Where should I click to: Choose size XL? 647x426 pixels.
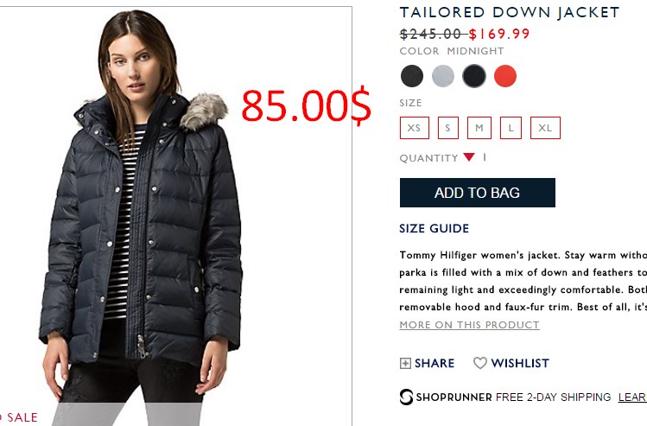click(545, 128)
